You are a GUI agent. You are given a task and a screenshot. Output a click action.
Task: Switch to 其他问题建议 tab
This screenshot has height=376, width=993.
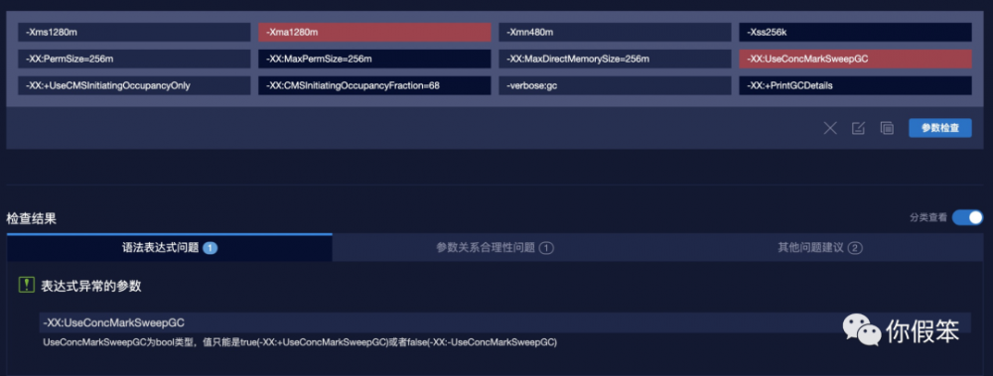820,248
